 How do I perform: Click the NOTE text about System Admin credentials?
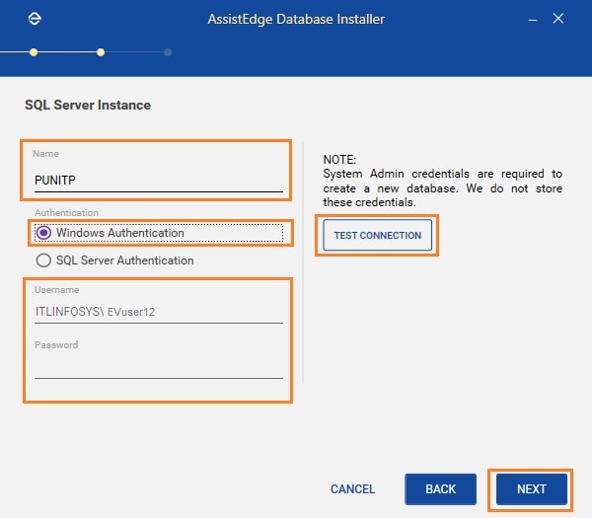[x=442, y=181]
